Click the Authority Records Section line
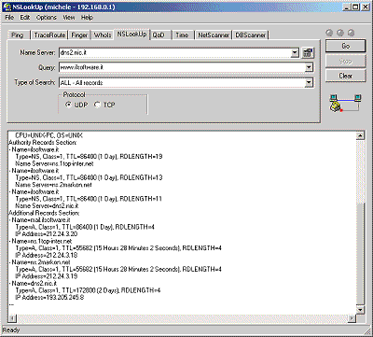The image size is (373, 337). click(x=42, y=143)
